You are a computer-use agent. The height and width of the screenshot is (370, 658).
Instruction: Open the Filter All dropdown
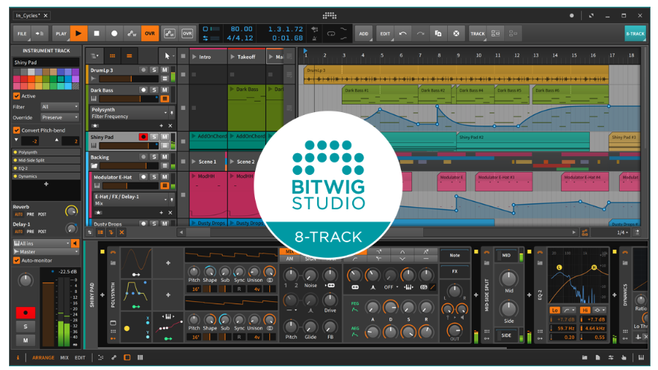60,107
